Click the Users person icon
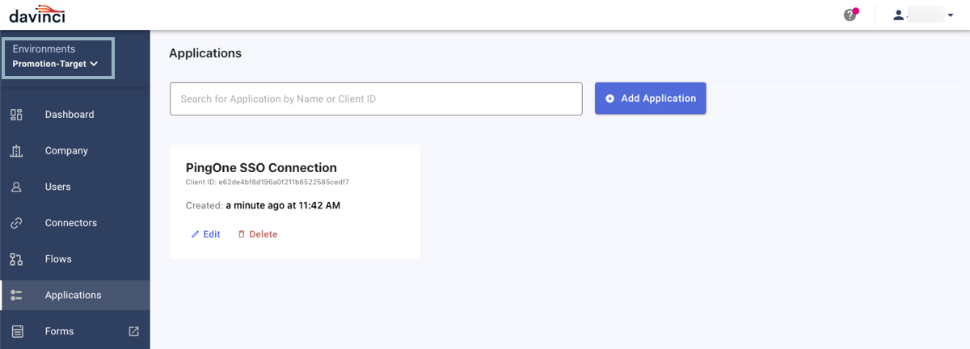Screen dimensions: 970x349 (x=16, y=187)
